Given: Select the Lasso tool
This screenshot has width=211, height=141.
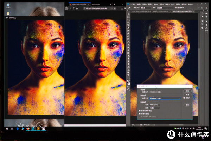Looking at the screenshot, I should pyautogui.click(x=128, y=20).
